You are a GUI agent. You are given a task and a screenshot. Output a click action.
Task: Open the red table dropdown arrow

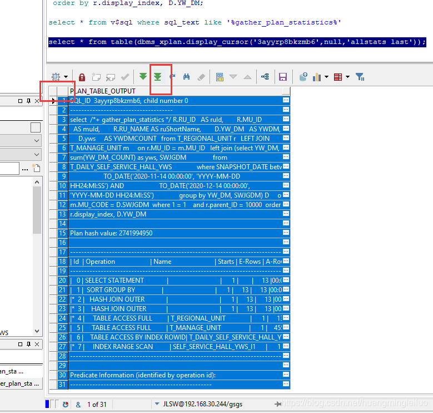click(347, 77)
